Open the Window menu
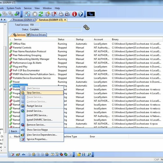 point(47,8)
